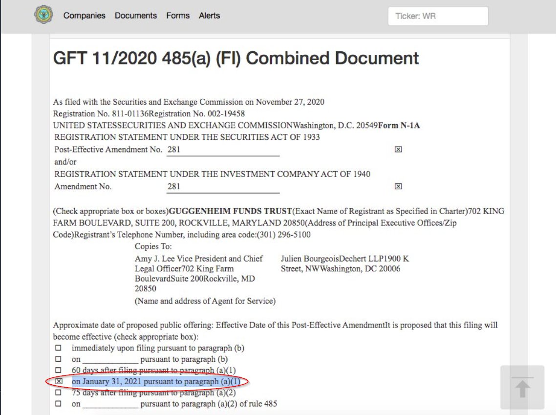Click the 'and/or' text
This screenshot has height=415, width=556.
[65, 162]
